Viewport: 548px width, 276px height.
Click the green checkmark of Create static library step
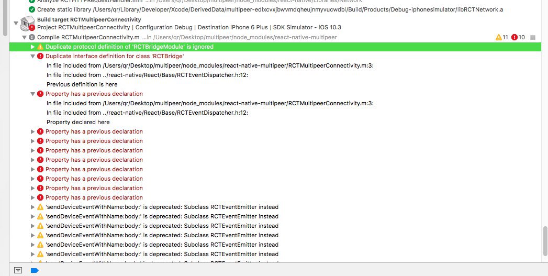click(x=32, y=9)
